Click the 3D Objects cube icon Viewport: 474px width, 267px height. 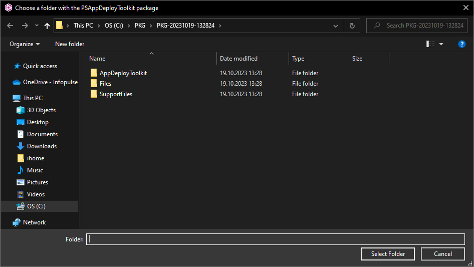[x=21, y=110]
